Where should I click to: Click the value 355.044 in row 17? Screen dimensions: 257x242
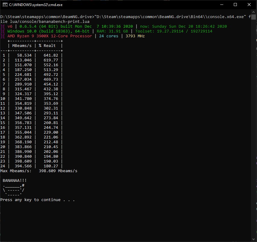point(23,132)
